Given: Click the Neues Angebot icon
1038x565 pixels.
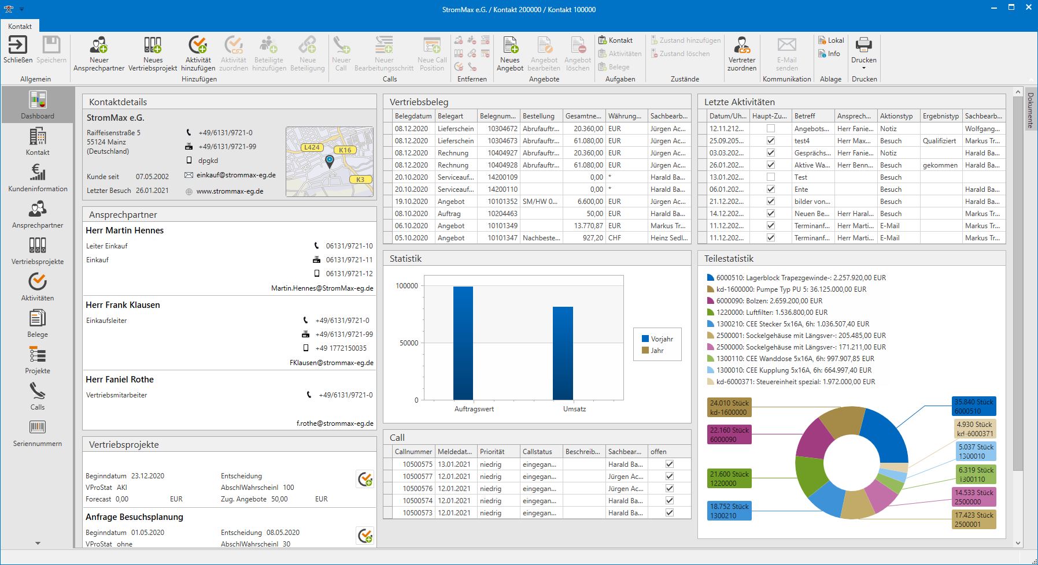Looking at the screenshot, I should [x=509, y=54].
